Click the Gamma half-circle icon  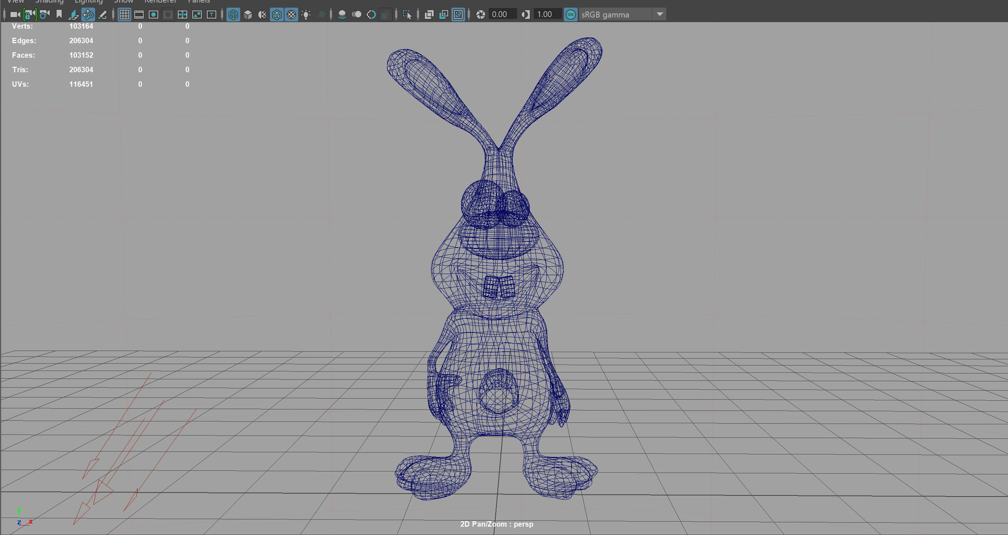525,15
